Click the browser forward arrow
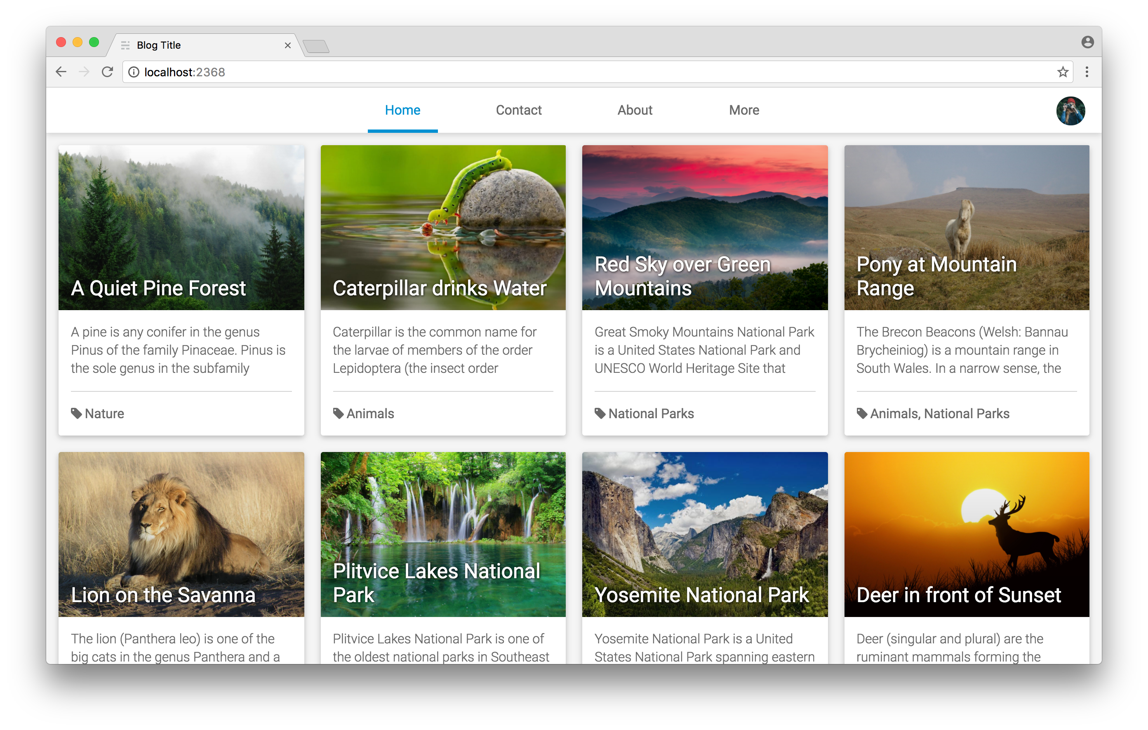The image size is (1148, 730). (x=84, y=72)
